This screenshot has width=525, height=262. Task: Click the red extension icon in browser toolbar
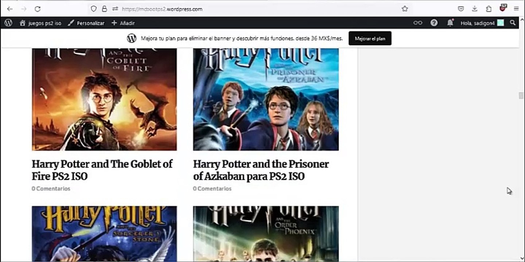point(503,8)
